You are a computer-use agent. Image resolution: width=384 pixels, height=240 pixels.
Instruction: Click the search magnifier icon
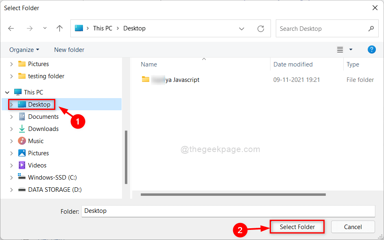point(371,29)
